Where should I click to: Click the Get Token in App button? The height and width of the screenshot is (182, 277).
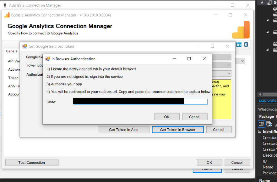pyautogui.click(x=123, y=130)
